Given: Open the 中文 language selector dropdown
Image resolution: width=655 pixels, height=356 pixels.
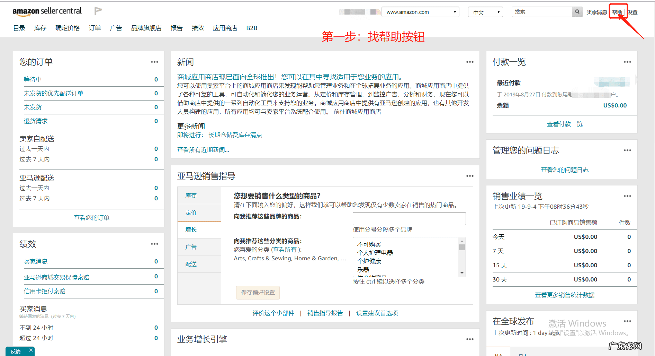Looking at the screenshot, I should (x=485, y=11).
